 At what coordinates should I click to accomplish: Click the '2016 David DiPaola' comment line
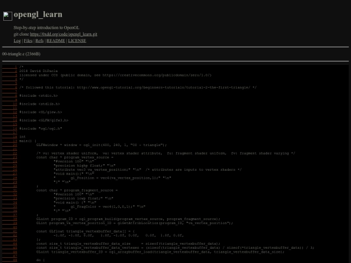38,71
